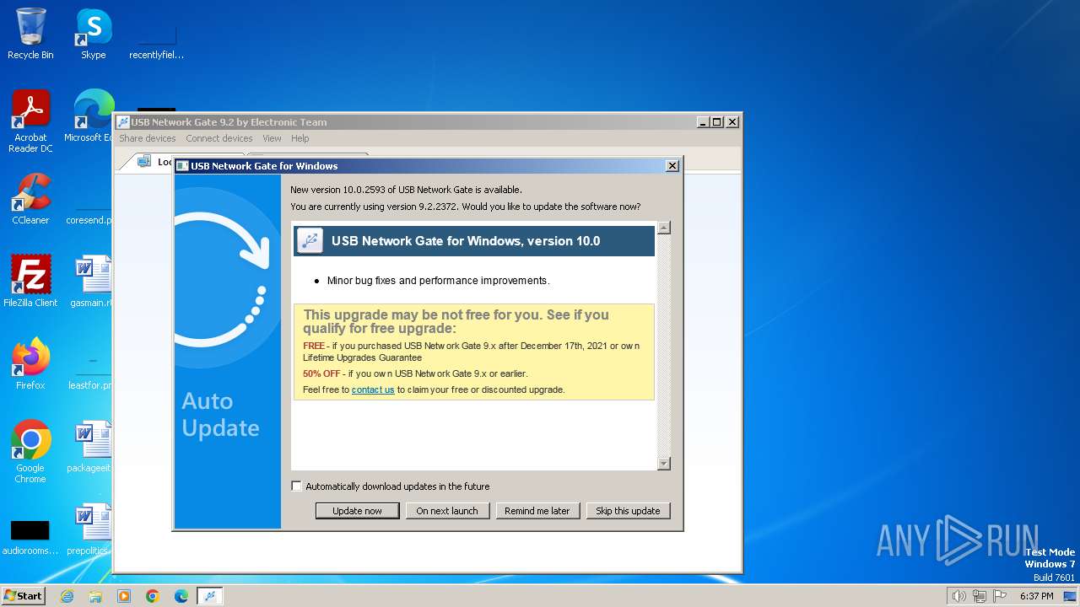Open Chrome from the taskbar
The image size is (1080, 607).
tap(153, 596)
